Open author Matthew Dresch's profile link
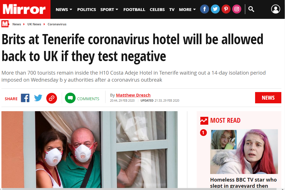 pos(133,95)
